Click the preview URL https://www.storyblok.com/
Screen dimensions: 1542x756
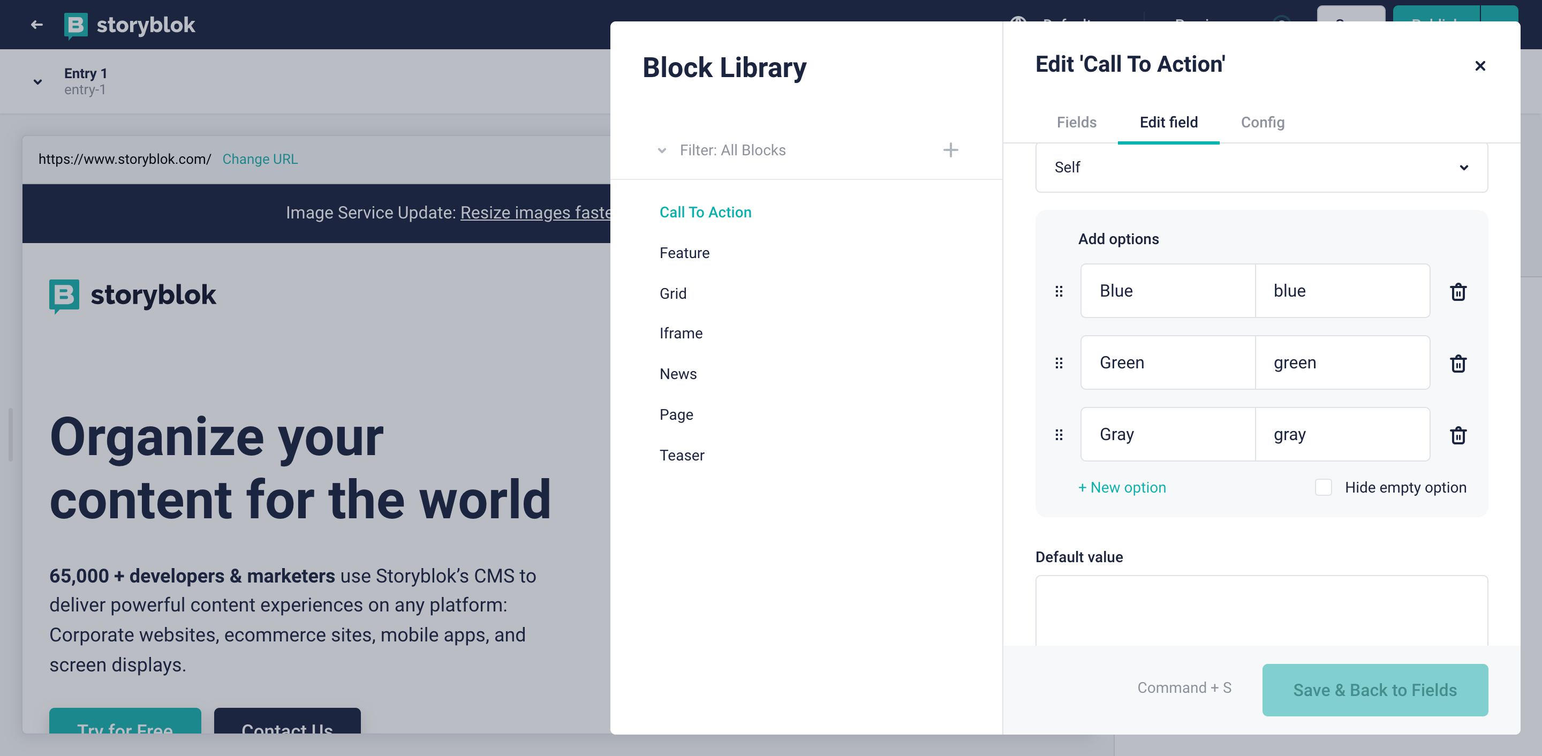(x=125, y=158)
